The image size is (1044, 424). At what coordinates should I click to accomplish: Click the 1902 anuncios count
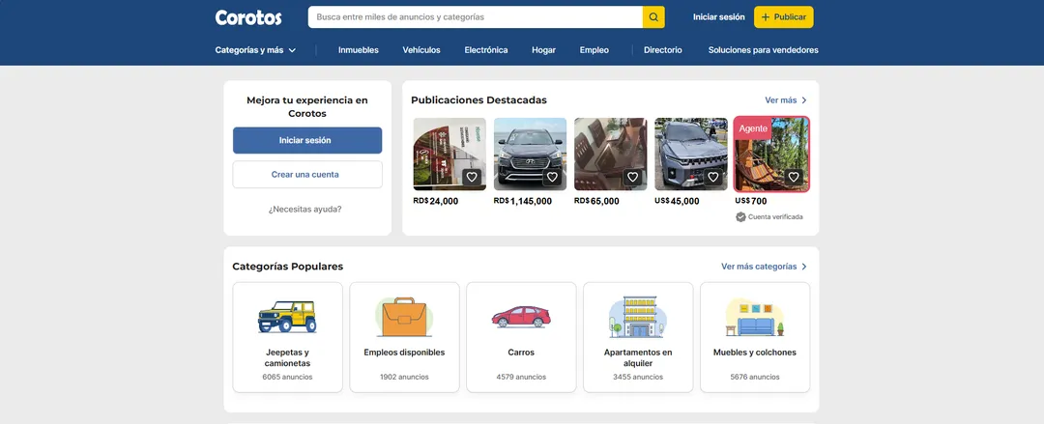tap(404, 377)
